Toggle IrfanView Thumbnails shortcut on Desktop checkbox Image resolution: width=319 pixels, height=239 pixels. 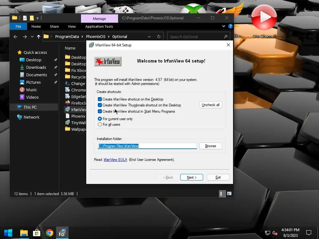click(100, 105)
